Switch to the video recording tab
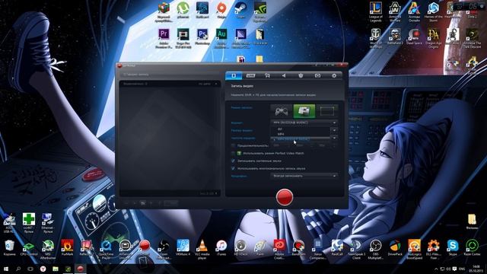Image resolution: width=487 pixels, height=274 pixels. click(234, 75)
